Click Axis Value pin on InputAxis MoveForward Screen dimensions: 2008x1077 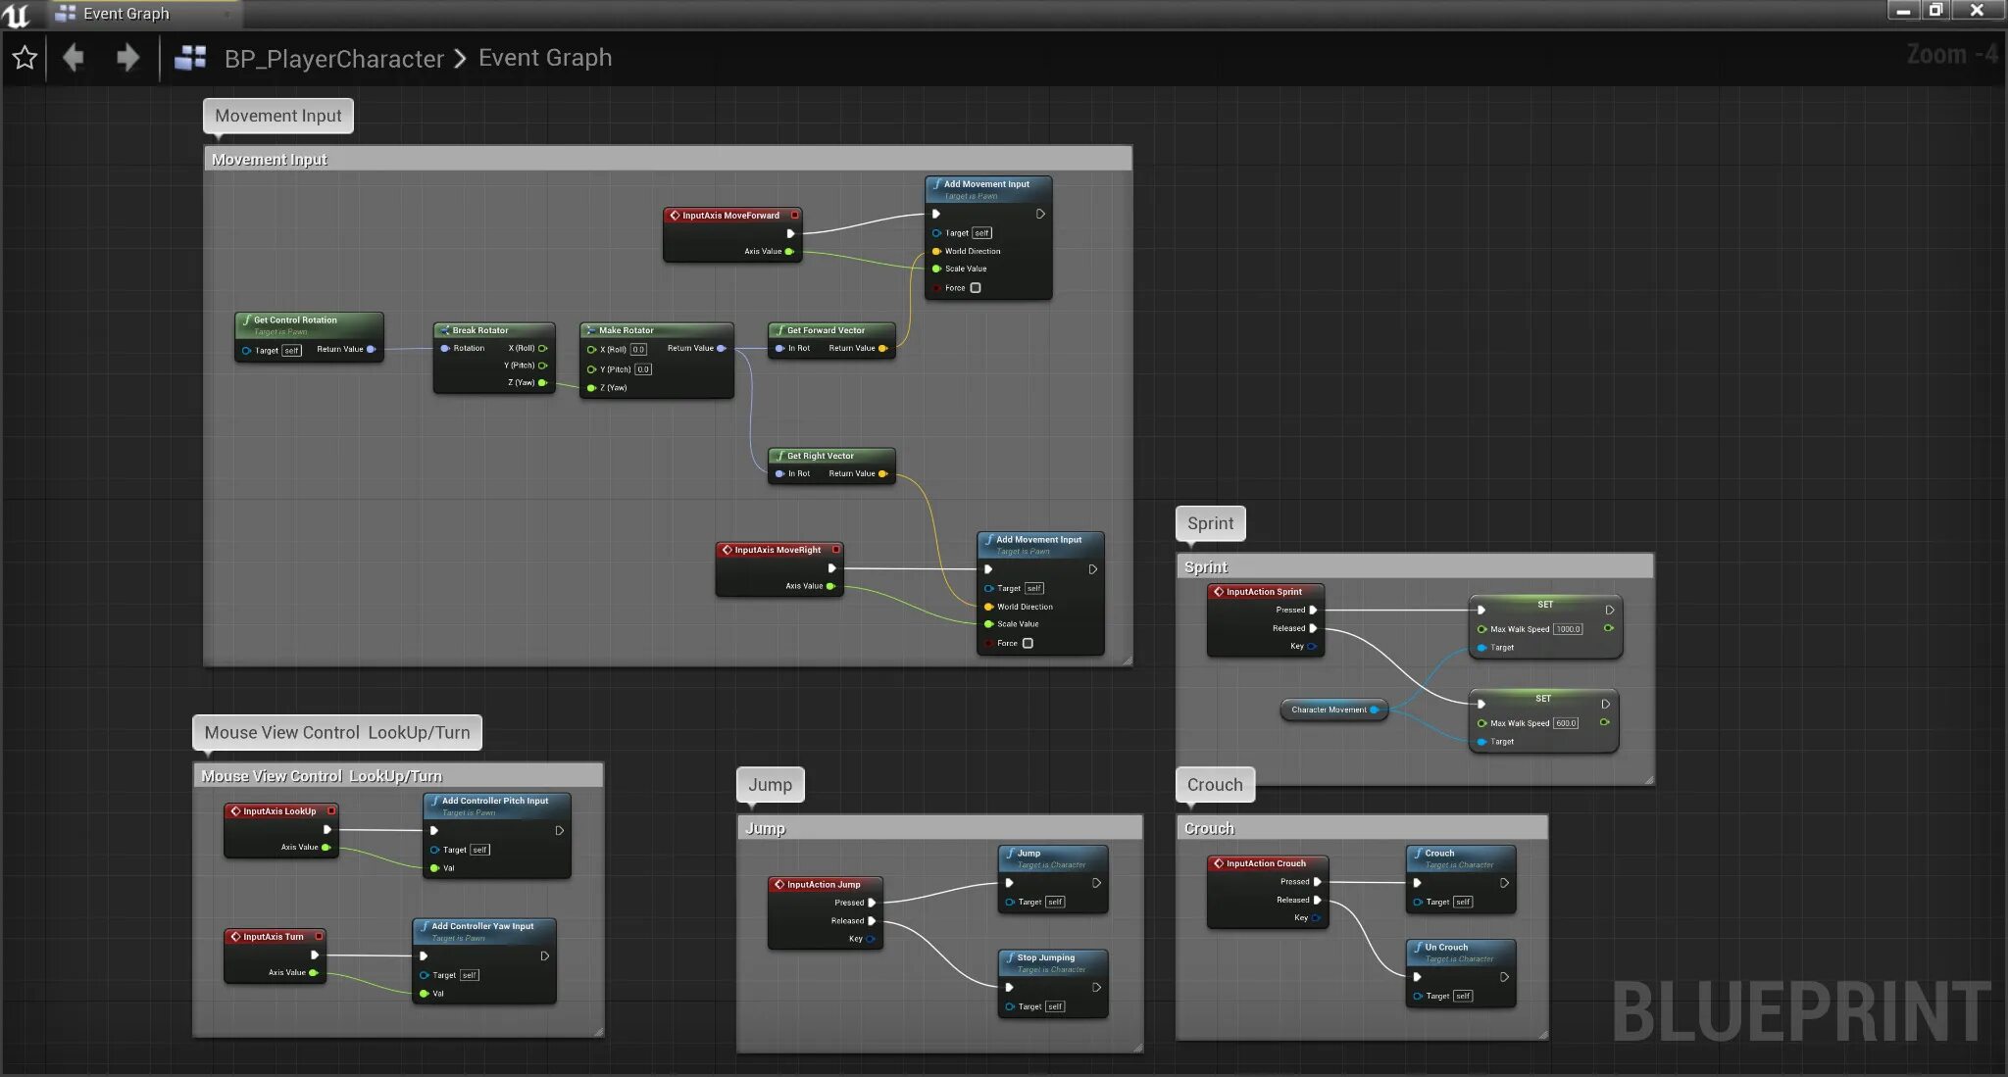789,252
